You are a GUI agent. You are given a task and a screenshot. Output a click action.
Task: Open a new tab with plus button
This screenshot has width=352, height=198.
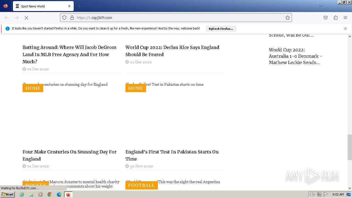(79, 6)
